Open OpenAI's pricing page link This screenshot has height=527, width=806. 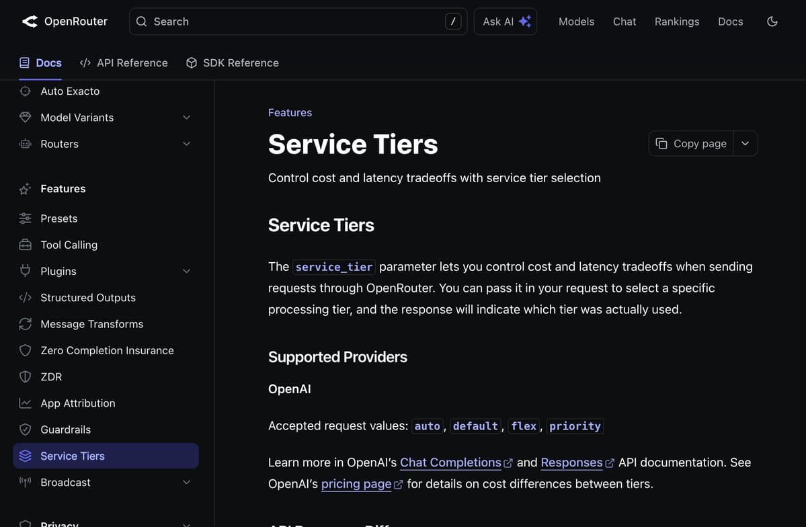[356, 483]
